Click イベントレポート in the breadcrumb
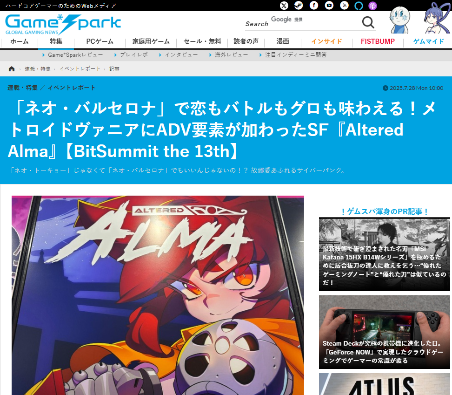Viewport: 452px width, 395px height. [80, 69]
